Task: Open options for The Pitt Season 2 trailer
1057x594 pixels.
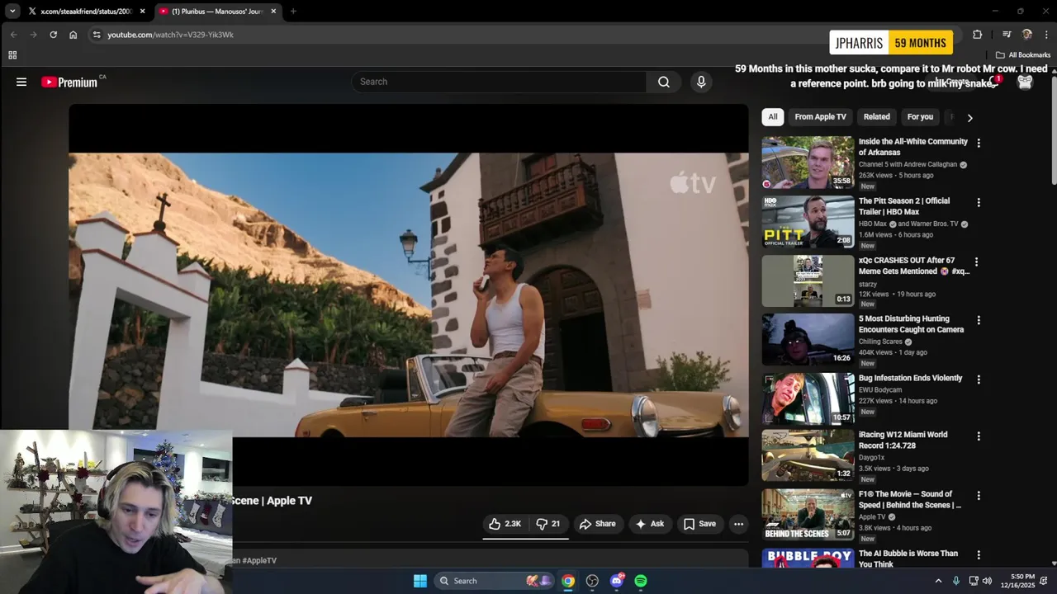Action: (979, 202)
